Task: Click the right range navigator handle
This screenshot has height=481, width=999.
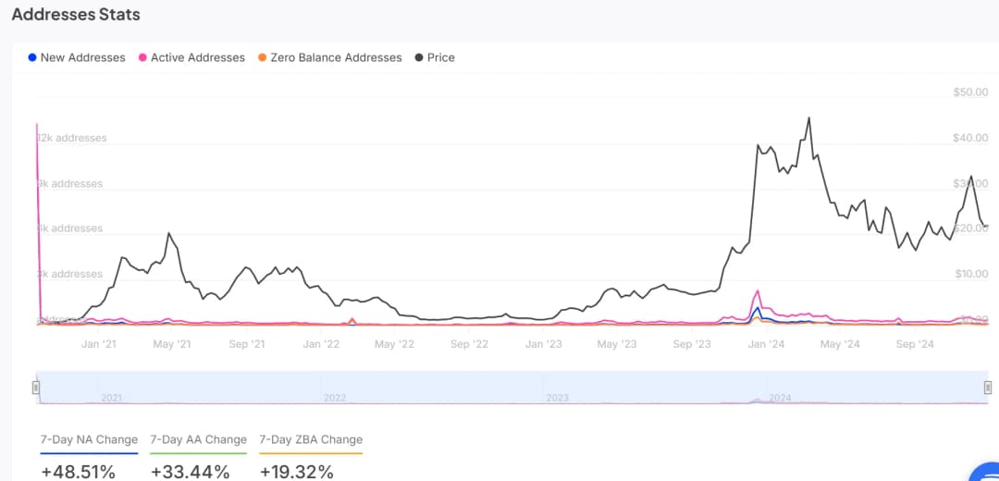Action: (x=988, y=388)
